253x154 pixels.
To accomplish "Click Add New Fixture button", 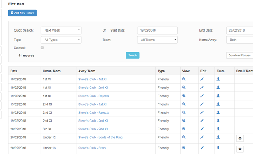I will (22, 13).
